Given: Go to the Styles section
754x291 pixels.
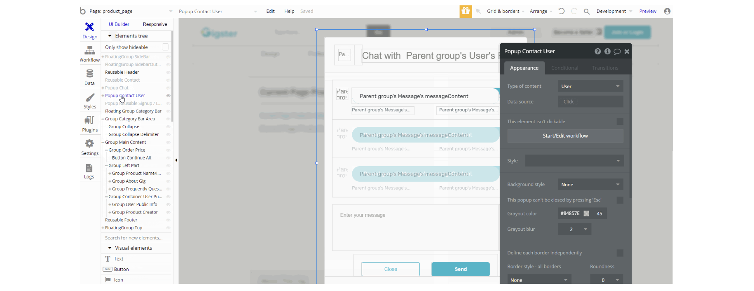Looking at the screenshot, I should point(89,101).
